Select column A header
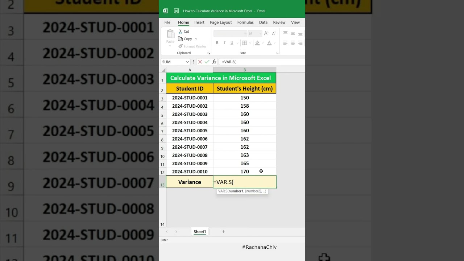Image resolution: width=464 pixels, height=261 pixels. [190, 70]
